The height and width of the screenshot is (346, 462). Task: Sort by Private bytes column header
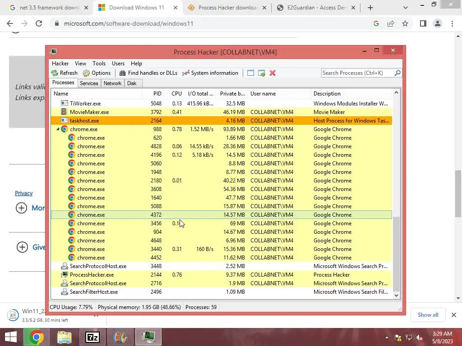click(232, 94)
